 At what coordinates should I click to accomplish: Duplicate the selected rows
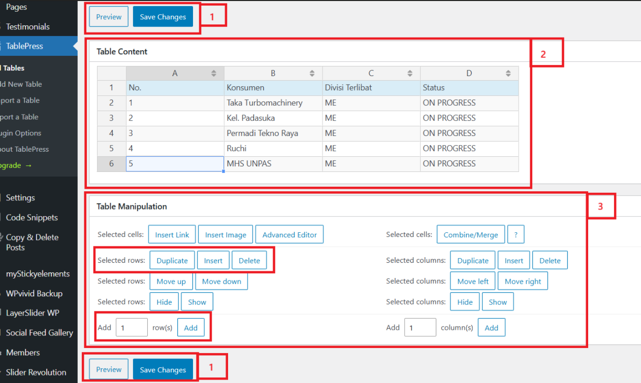click(x=172, y=261)
